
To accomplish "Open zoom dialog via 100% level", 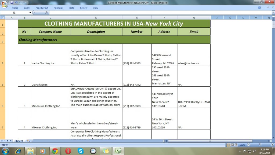I will [242, 145].
